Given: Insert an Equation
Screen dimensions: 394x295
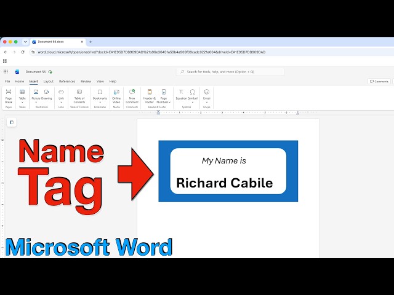Looking at the screenshot, I should (181, 94).
